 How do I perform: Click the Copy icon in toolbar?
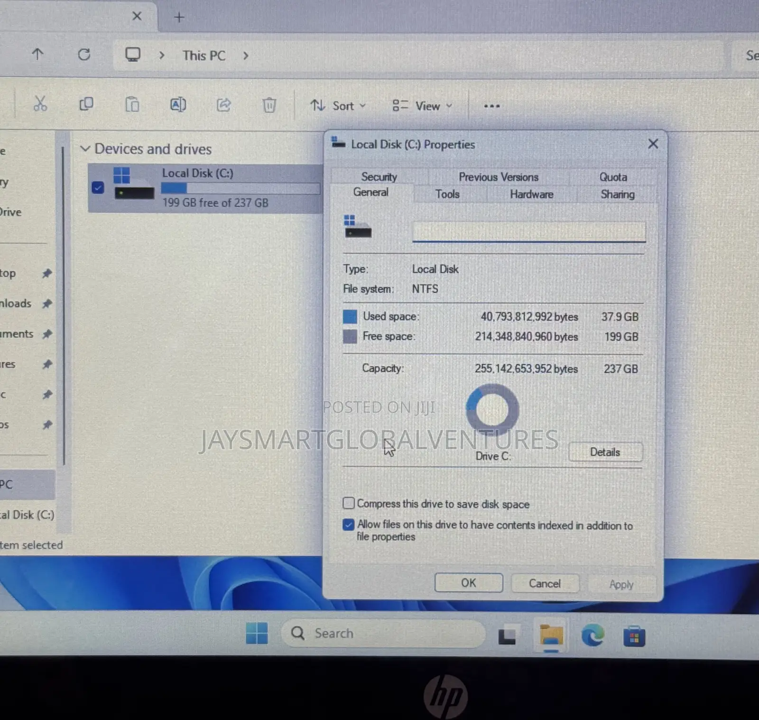click(86, 104)
